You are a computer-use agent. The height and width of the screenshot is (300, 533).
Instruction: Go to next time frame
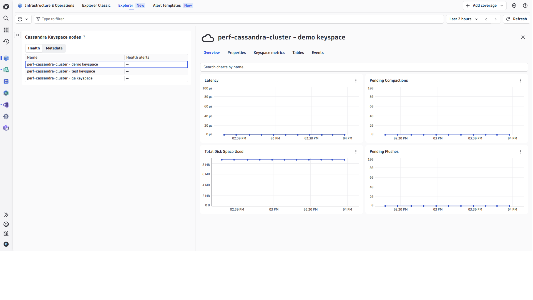tap(496, 19)
